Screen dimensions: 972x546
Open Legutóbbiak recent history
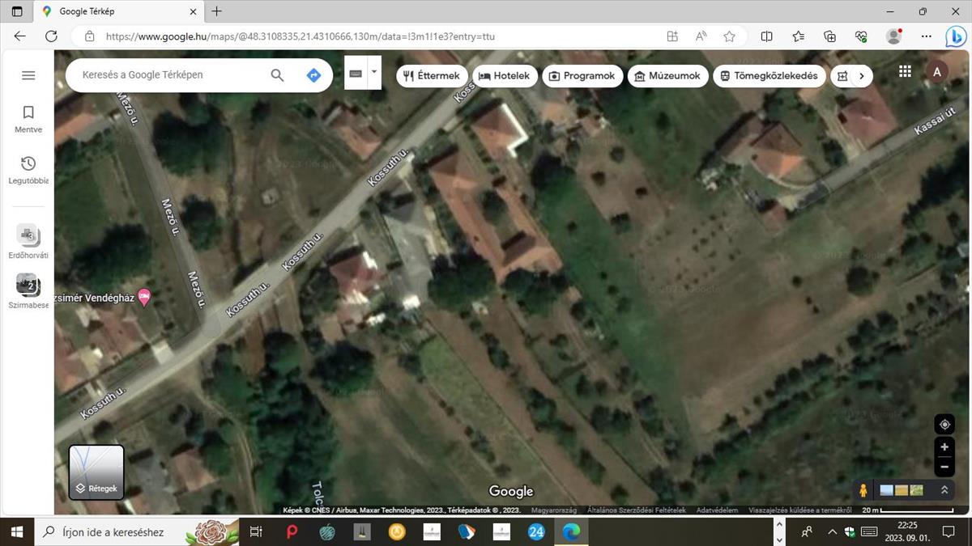pyautogui.click(x=28, y=170)
